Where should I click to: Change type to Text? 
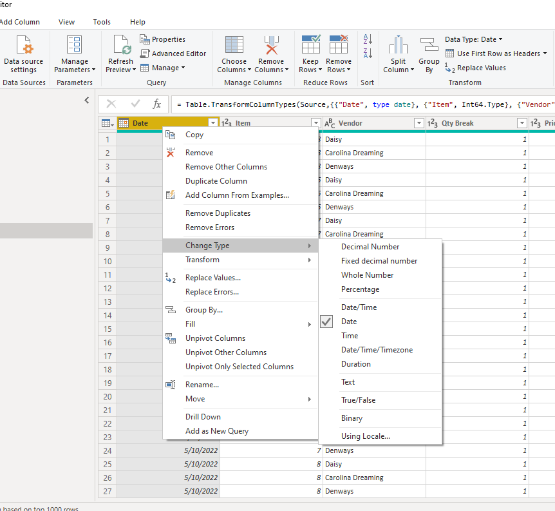coord(381,382)
